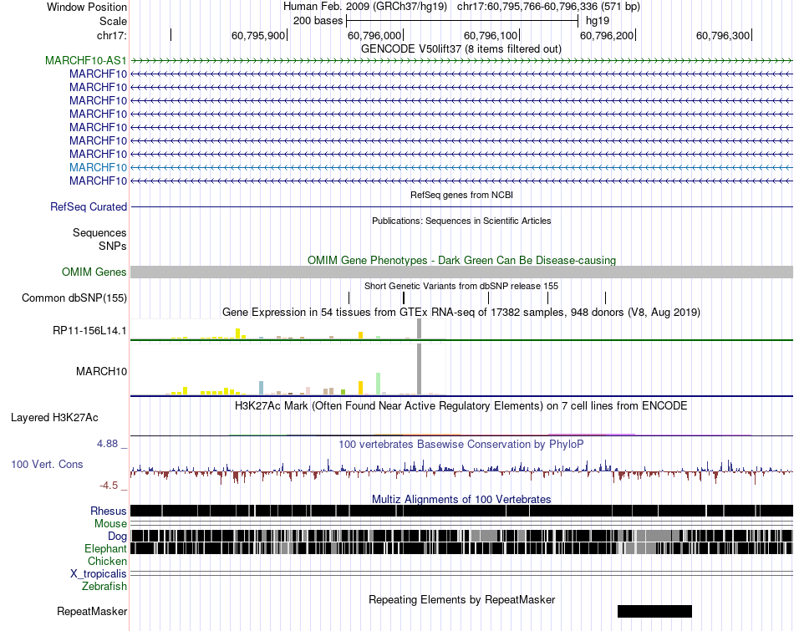Click the OMIM Genes track label
Image resolution: width=794 pixels, height=631 pixels.
pyautogui.click(x=94, y=272)
